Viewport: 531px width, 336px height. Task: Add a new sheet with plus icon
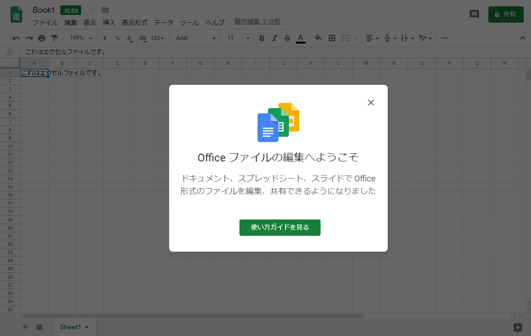click(25, 327)
